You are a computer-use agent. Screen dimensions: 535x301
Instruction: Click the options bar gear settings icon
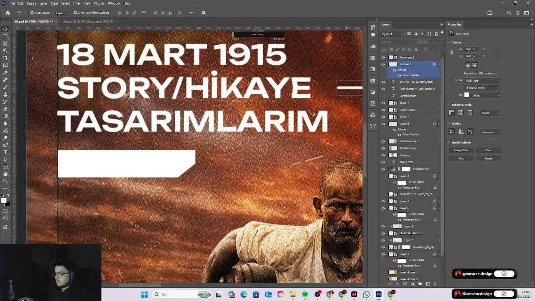[204, 13]
